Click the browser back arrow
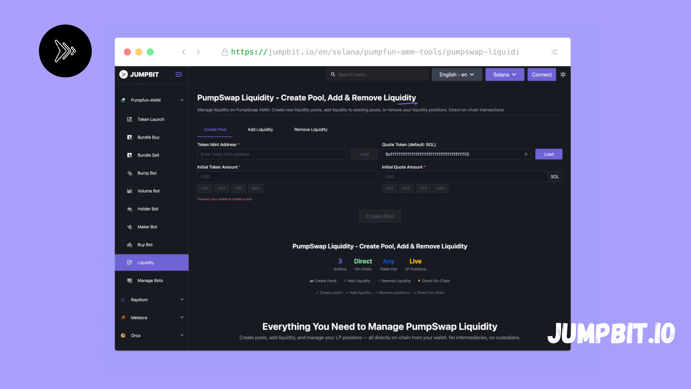This screenshot has width=691, height=389. click(184, 52)
